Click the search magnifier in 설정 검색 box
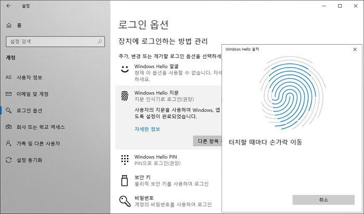This screenshot has height=214, width=364. (100, 41)
